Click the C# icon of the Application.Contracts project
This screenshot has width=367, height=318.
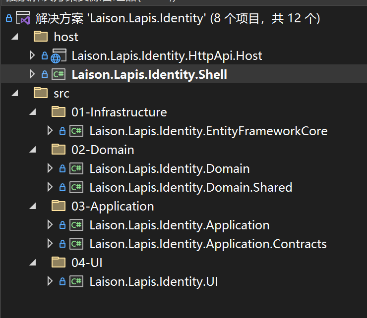point(76,244)
